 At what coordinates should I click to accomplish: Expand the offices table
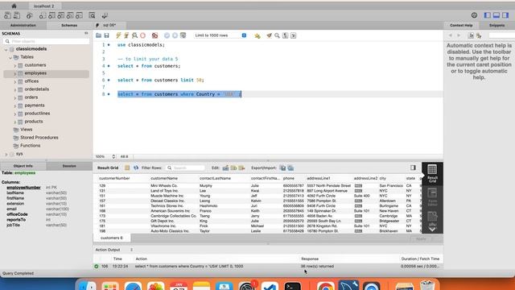[x=14, y=81]
